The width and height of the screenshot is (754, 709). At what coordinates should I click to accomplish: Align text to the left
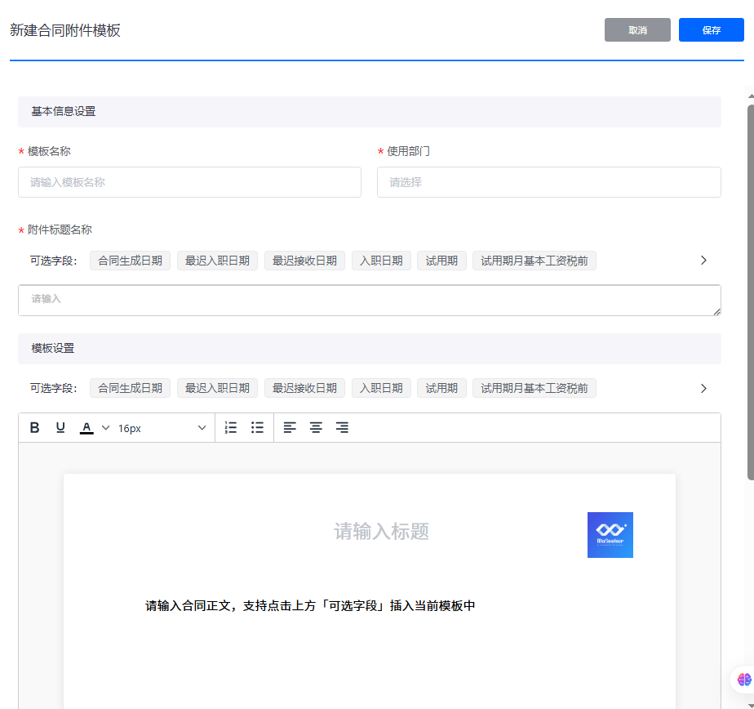290,427
